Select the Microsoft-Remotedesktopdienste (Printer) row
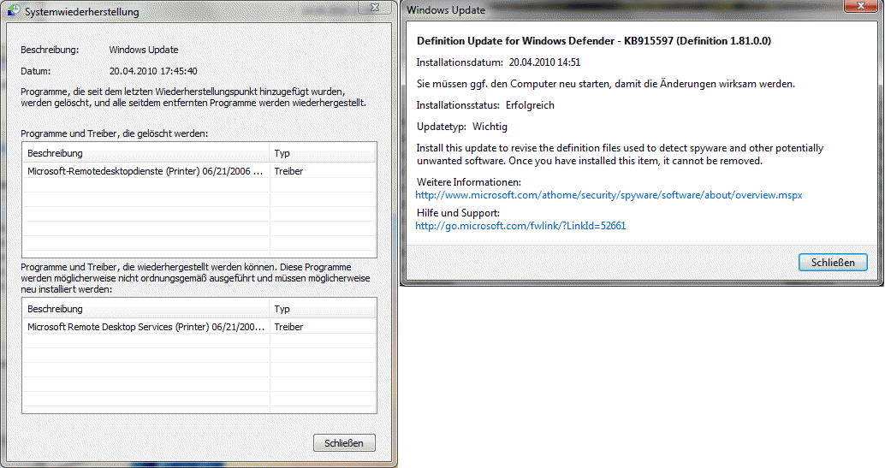The image size is (885, 468). click(x=199, y=171)
